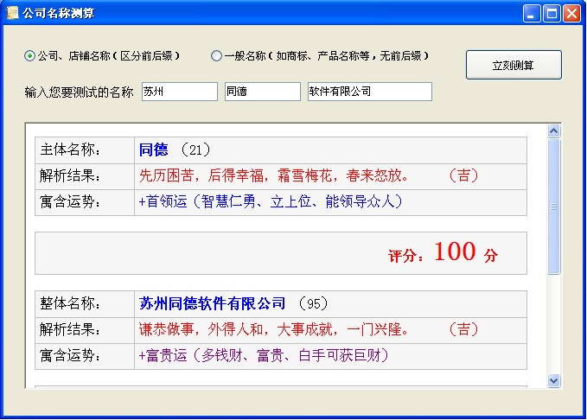The image size is (587, 420).
Task: Click the 立刻测算 button
Action: [x=514, y=65]
